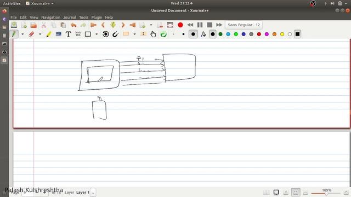Select the Vertical Space tool

coord(143,34)
